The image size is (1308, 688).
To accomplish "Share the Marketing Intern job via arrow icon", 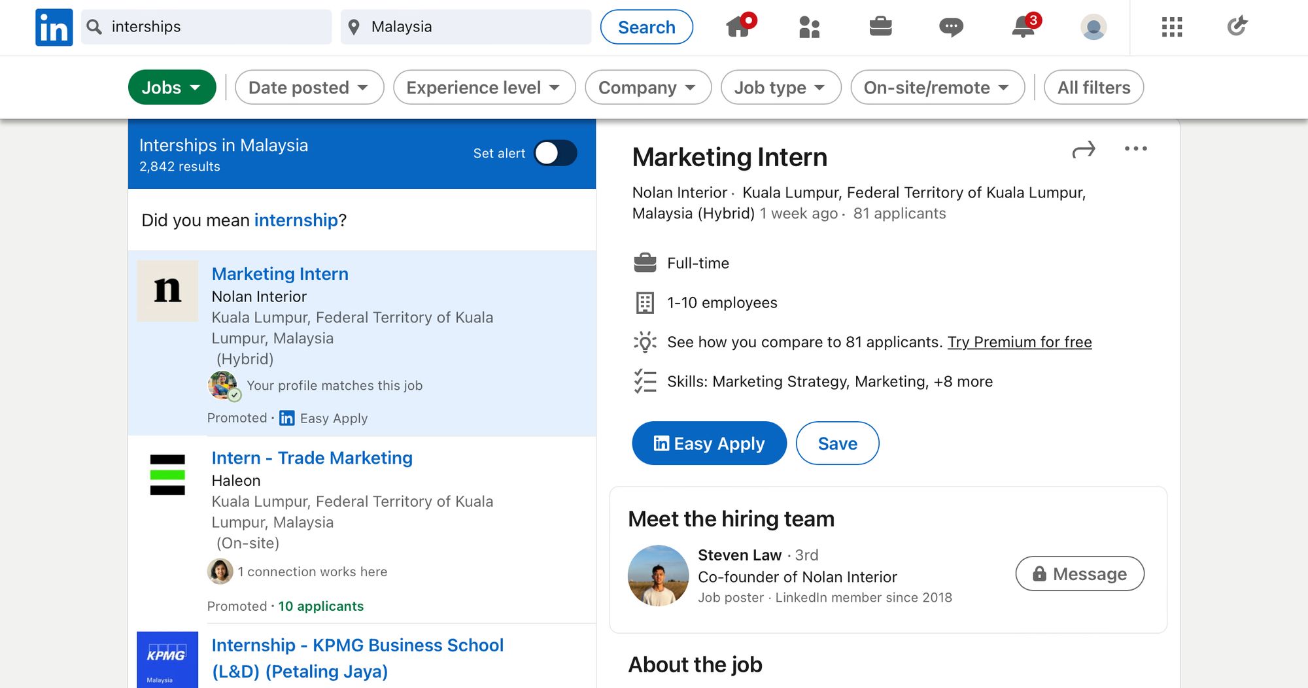I will (x=1084, y=150).
